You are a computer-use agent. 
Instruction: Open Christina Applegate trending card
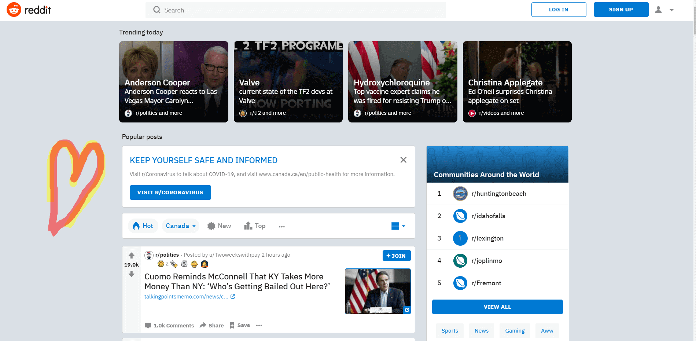click(517, 82)
